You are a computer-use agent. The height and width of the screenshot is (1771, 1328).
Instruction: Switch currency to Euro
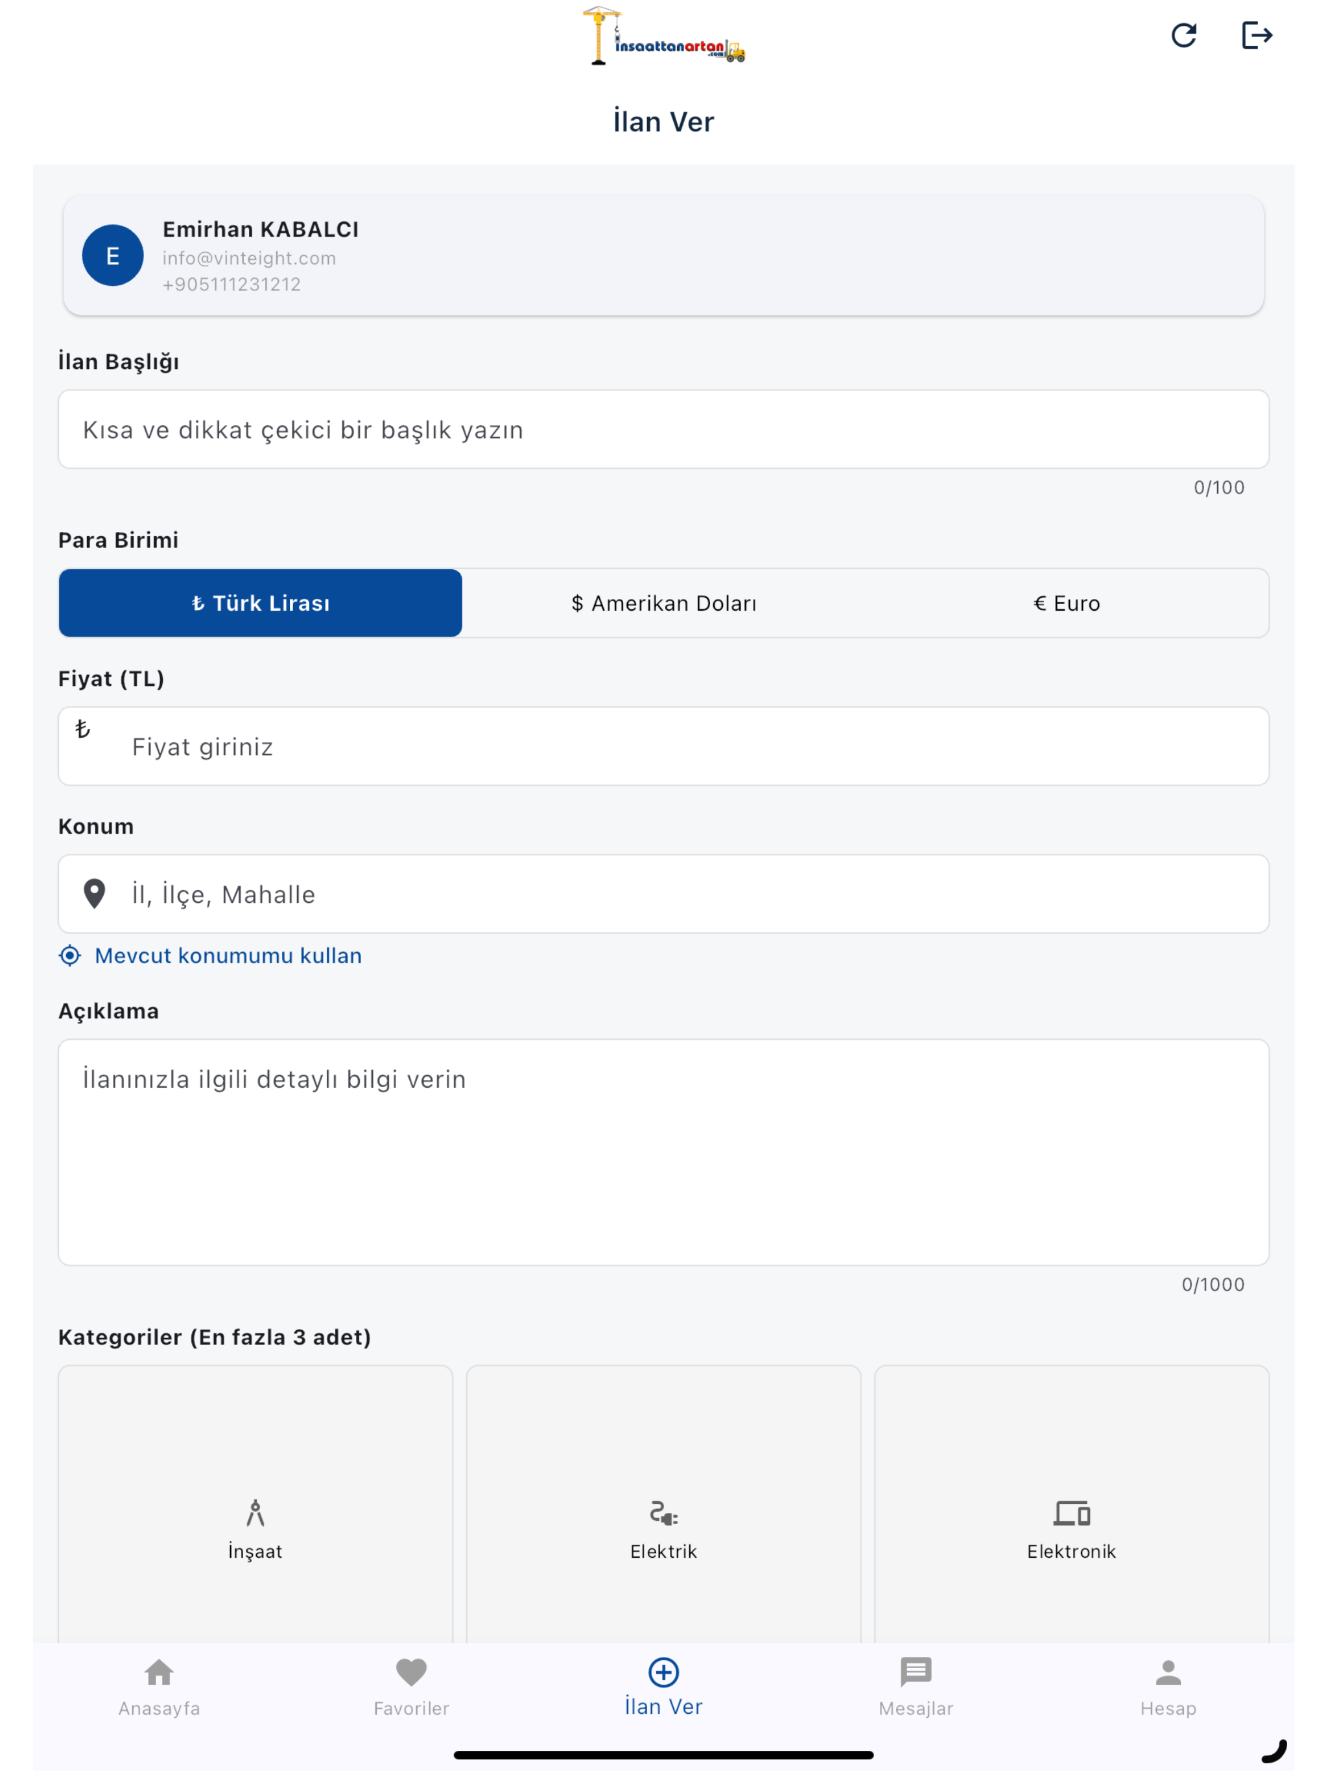coord(1067,603)
